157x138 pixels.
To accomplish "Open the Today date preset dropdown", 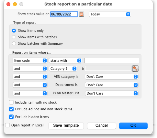I will pyautogui.click(x=110, y=14).
